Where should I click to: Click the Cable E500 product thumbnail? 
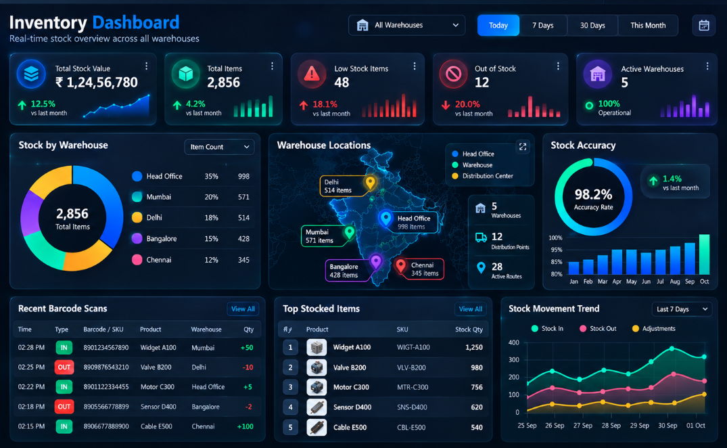coord(316,427)
